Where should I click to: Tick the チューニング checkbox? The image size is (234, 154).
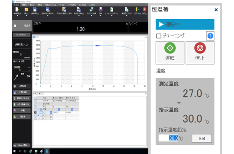click(x=159, y=36)
